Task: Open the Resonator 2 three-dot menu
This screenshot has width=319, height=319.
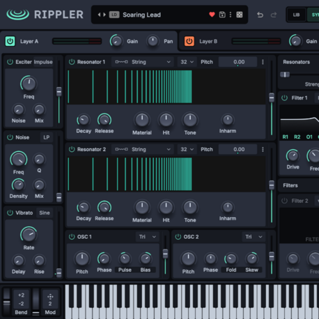Action: pos(263,149)
